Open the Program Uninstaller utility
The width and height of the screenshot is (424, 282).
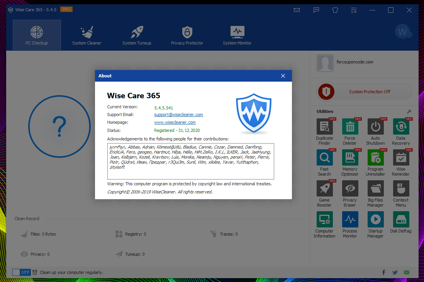click(375, 163)
